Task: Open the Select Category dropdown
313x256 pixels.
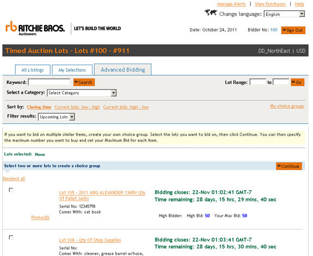Action: pos(82,93)
